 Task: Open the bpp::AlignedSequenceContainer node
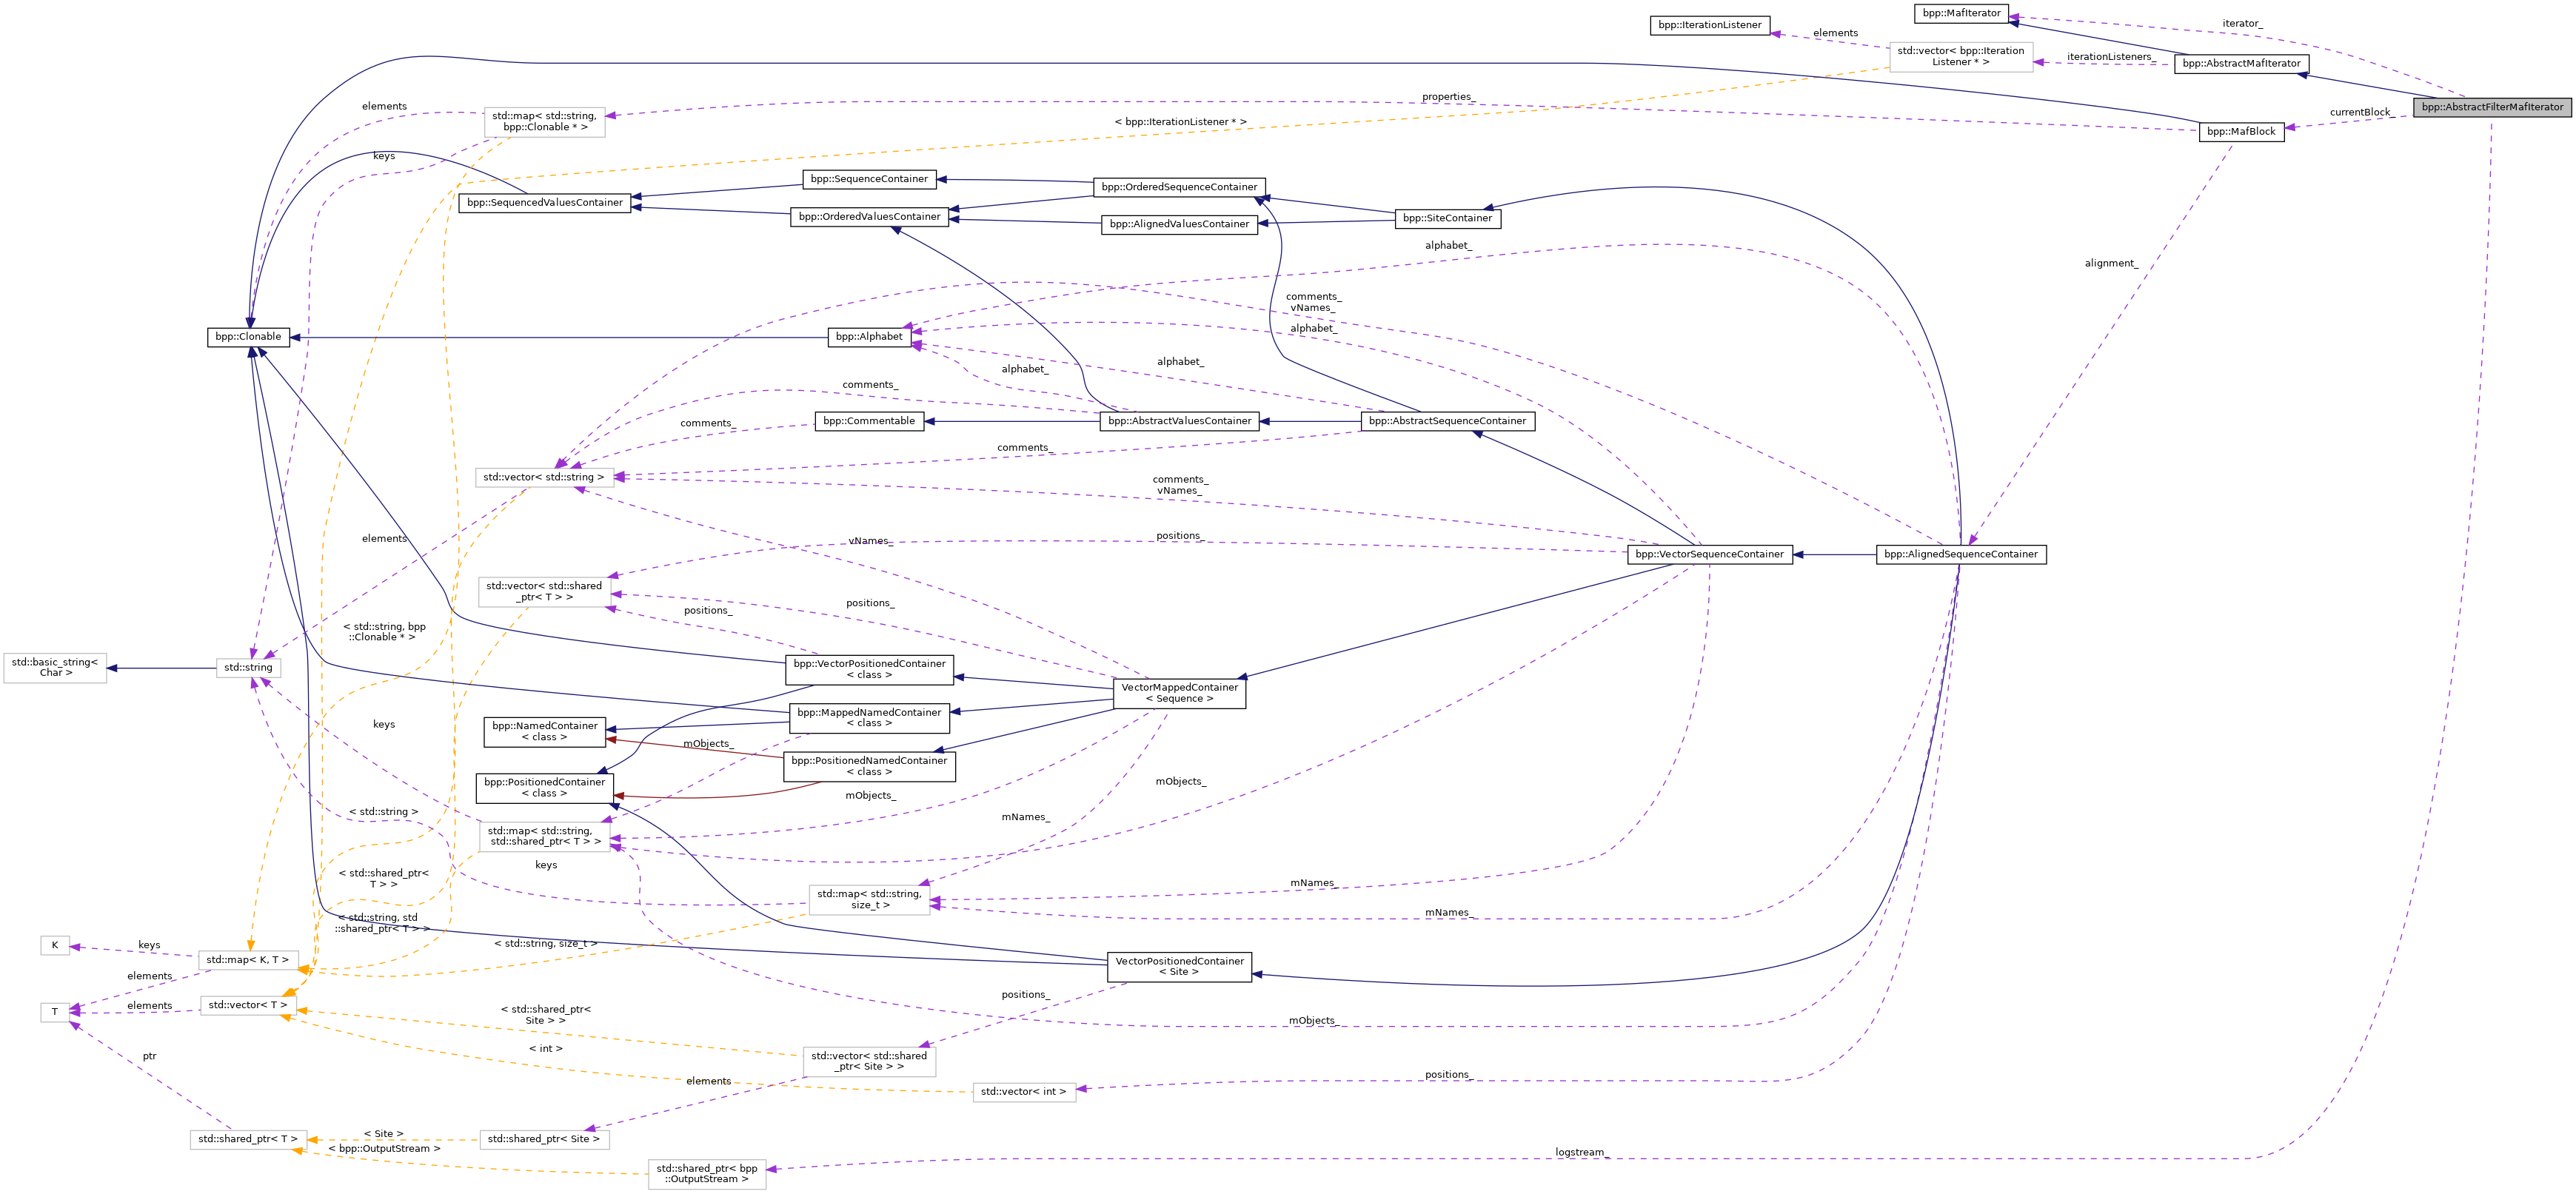[x=1960, y=554]
